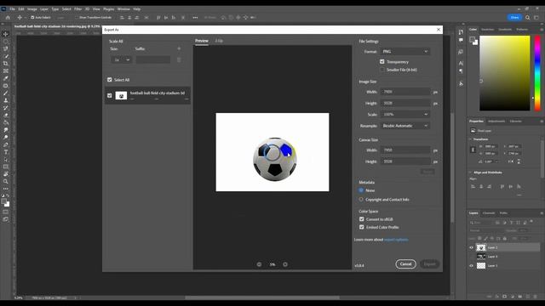The height and width of the screenshot is (306, 545).
Task: Open the File menu
Action: pyautogui.click(x=12, y=9)
